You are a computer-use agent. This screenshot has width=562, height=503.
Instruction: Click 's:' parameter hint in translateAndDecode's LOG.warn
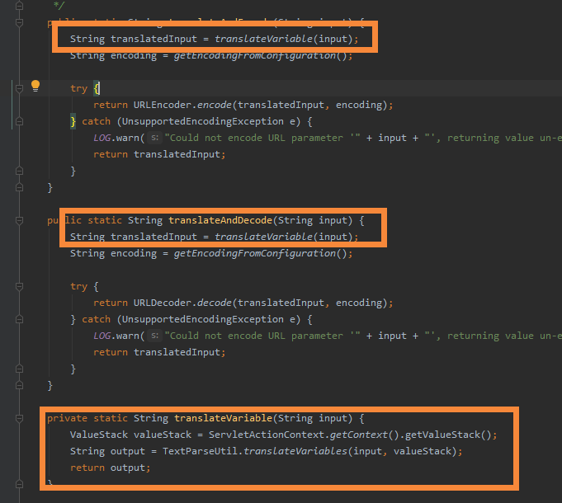[x=155, y=336]
